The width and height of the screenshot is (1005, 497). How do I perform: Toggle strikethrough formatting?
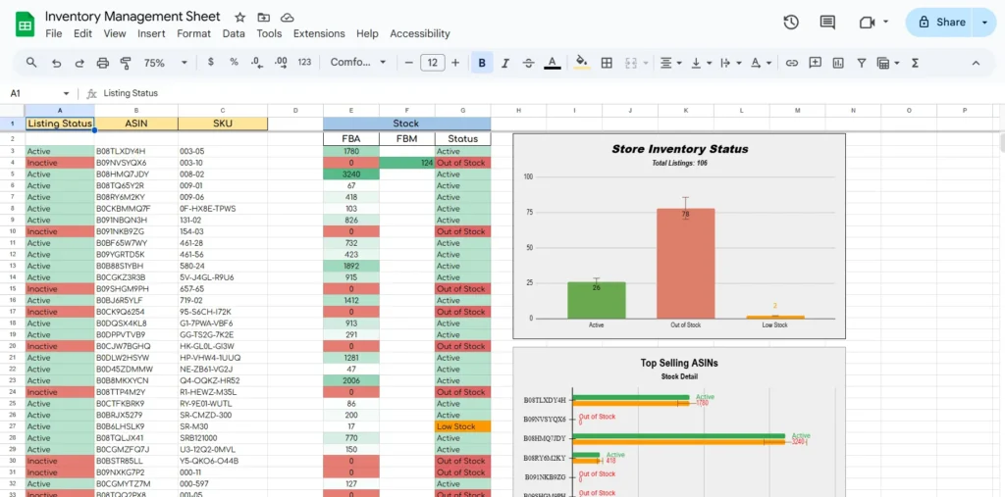click(528, 63)
